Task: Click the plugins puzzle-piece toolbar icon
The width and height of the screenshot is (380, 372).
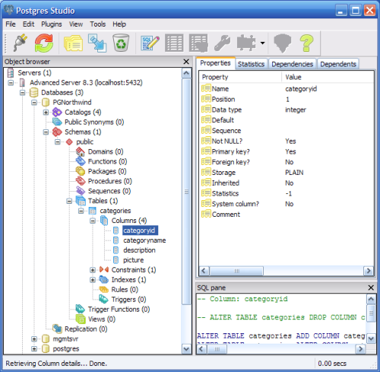Action: [x=246, y=43]
